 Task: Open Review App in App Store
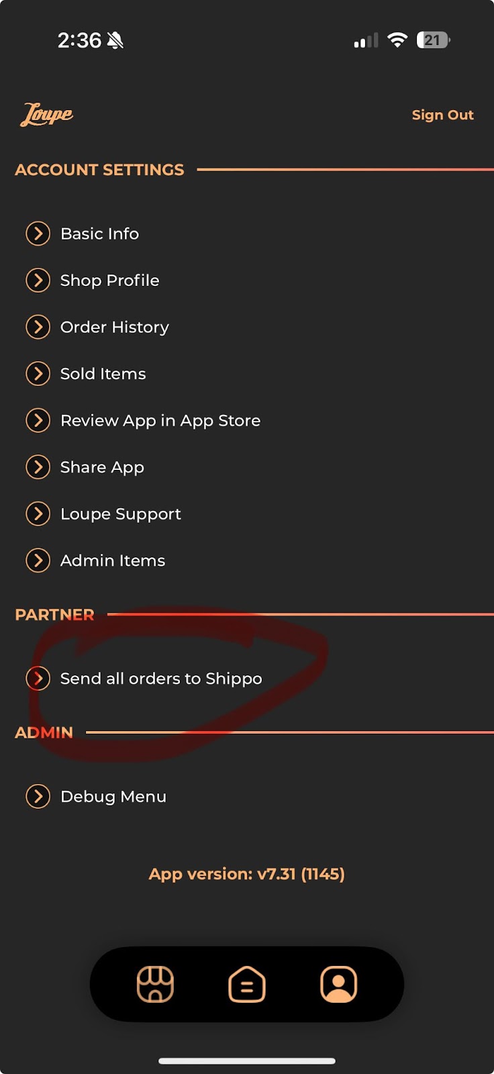[x=160, y=421]
